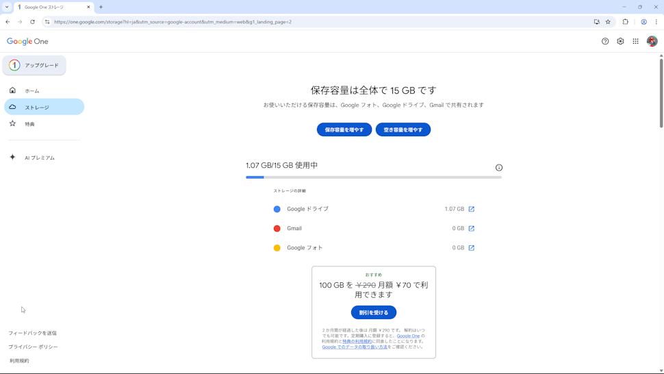The width and height of the screenshot is (664, 374).
Task: Close the Google One ストレージ tab
Action: pos(88,7)
